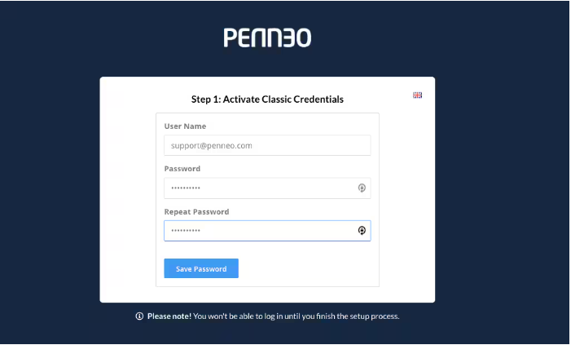571x345 pixels.
Task: Click the Step 1: Activate Classic Credentials heading
Action: click(x=267, y=100)
